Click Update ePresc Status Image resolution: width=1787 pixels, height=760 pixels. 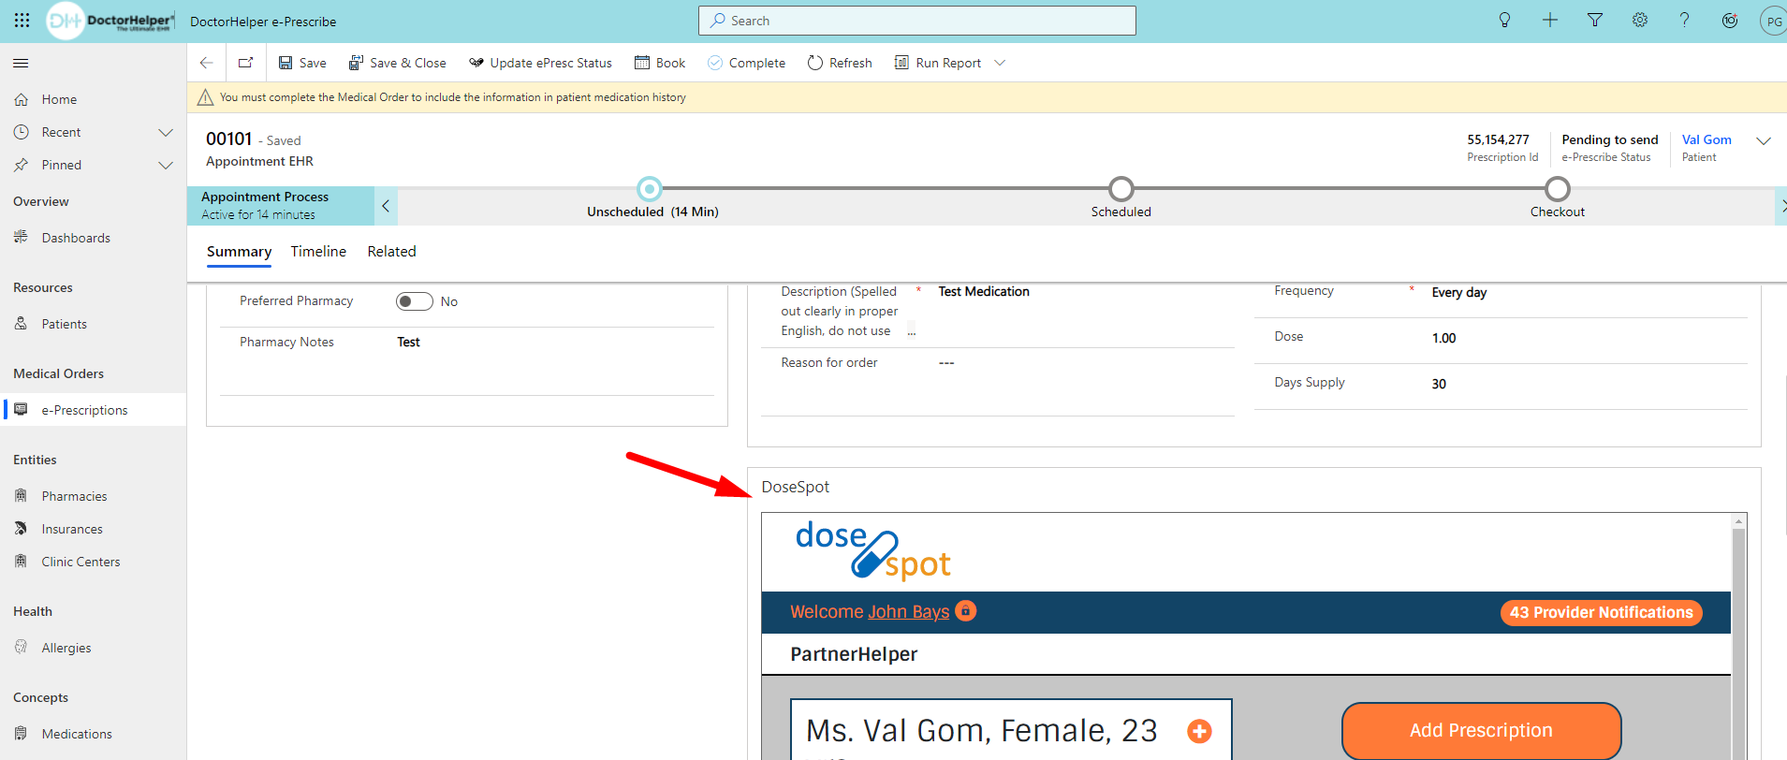541,63
